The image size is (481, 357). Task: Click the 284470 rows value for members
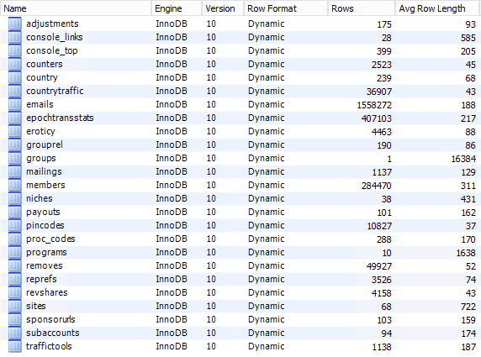377,186
